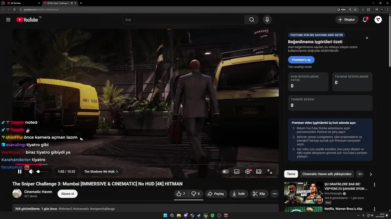Enter full screen mode
This screenshot has width=391, height=219.
pyautogui.click(x=270, y=172)
